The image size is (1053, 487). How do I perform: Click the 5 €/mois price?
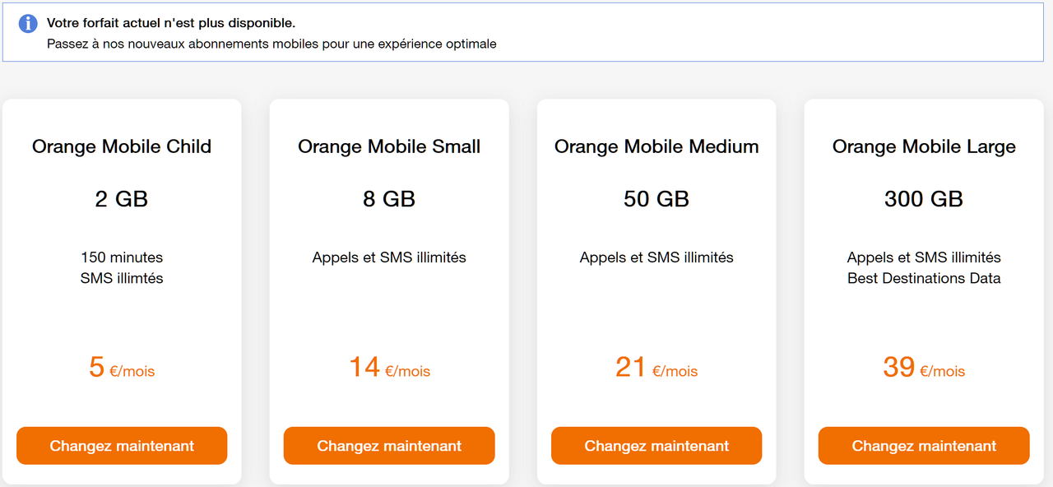click(x=122, y=368)
